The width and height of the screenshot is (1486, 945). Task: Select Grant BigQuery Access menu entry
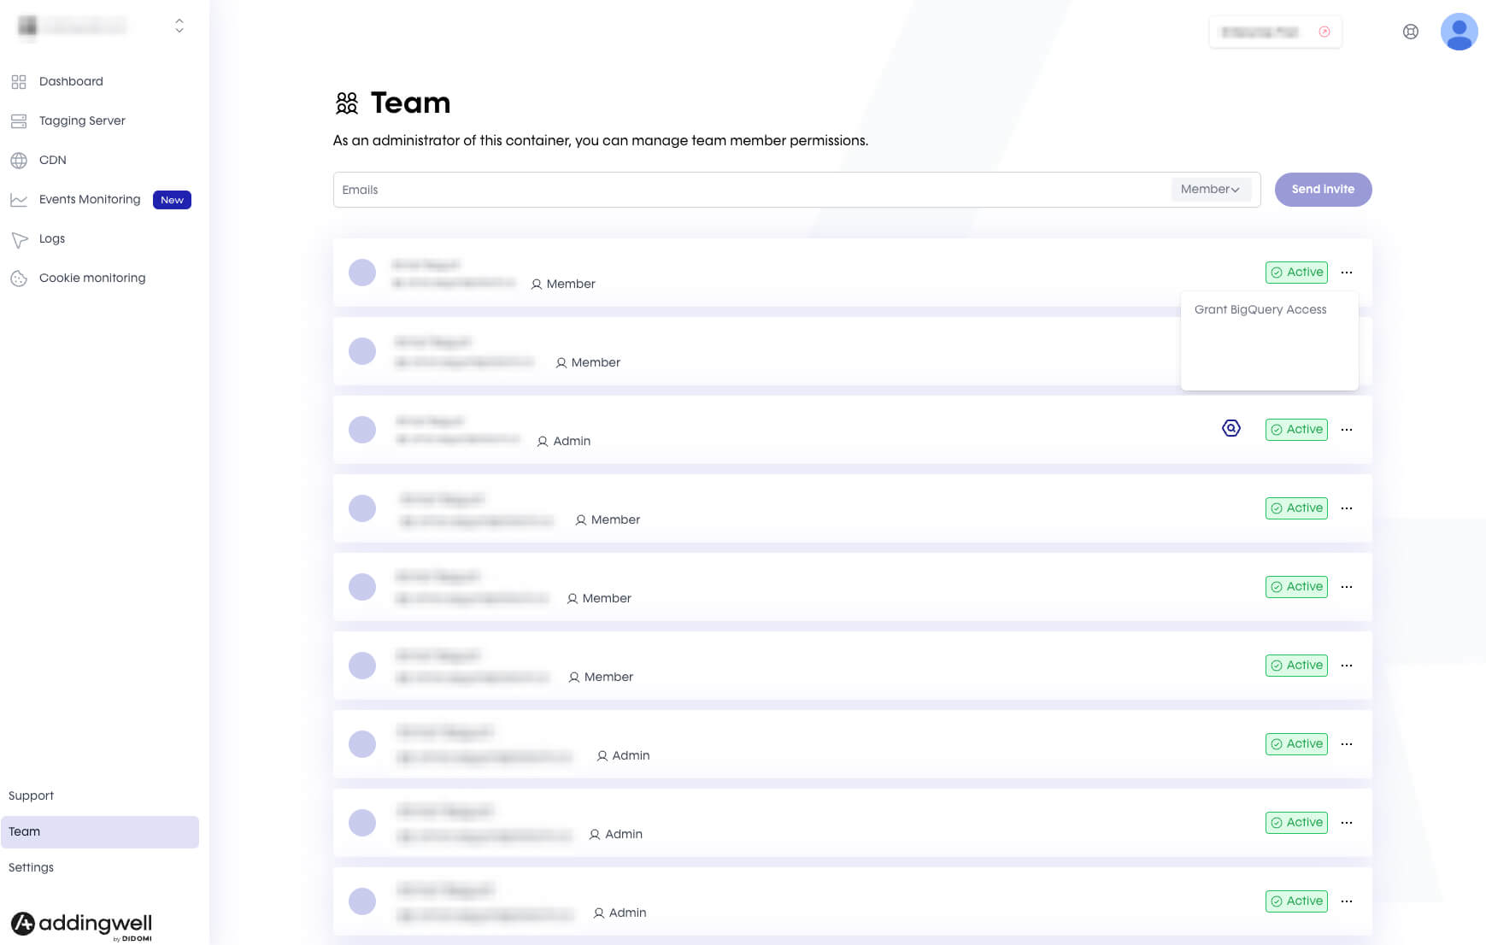(1260, 309)
